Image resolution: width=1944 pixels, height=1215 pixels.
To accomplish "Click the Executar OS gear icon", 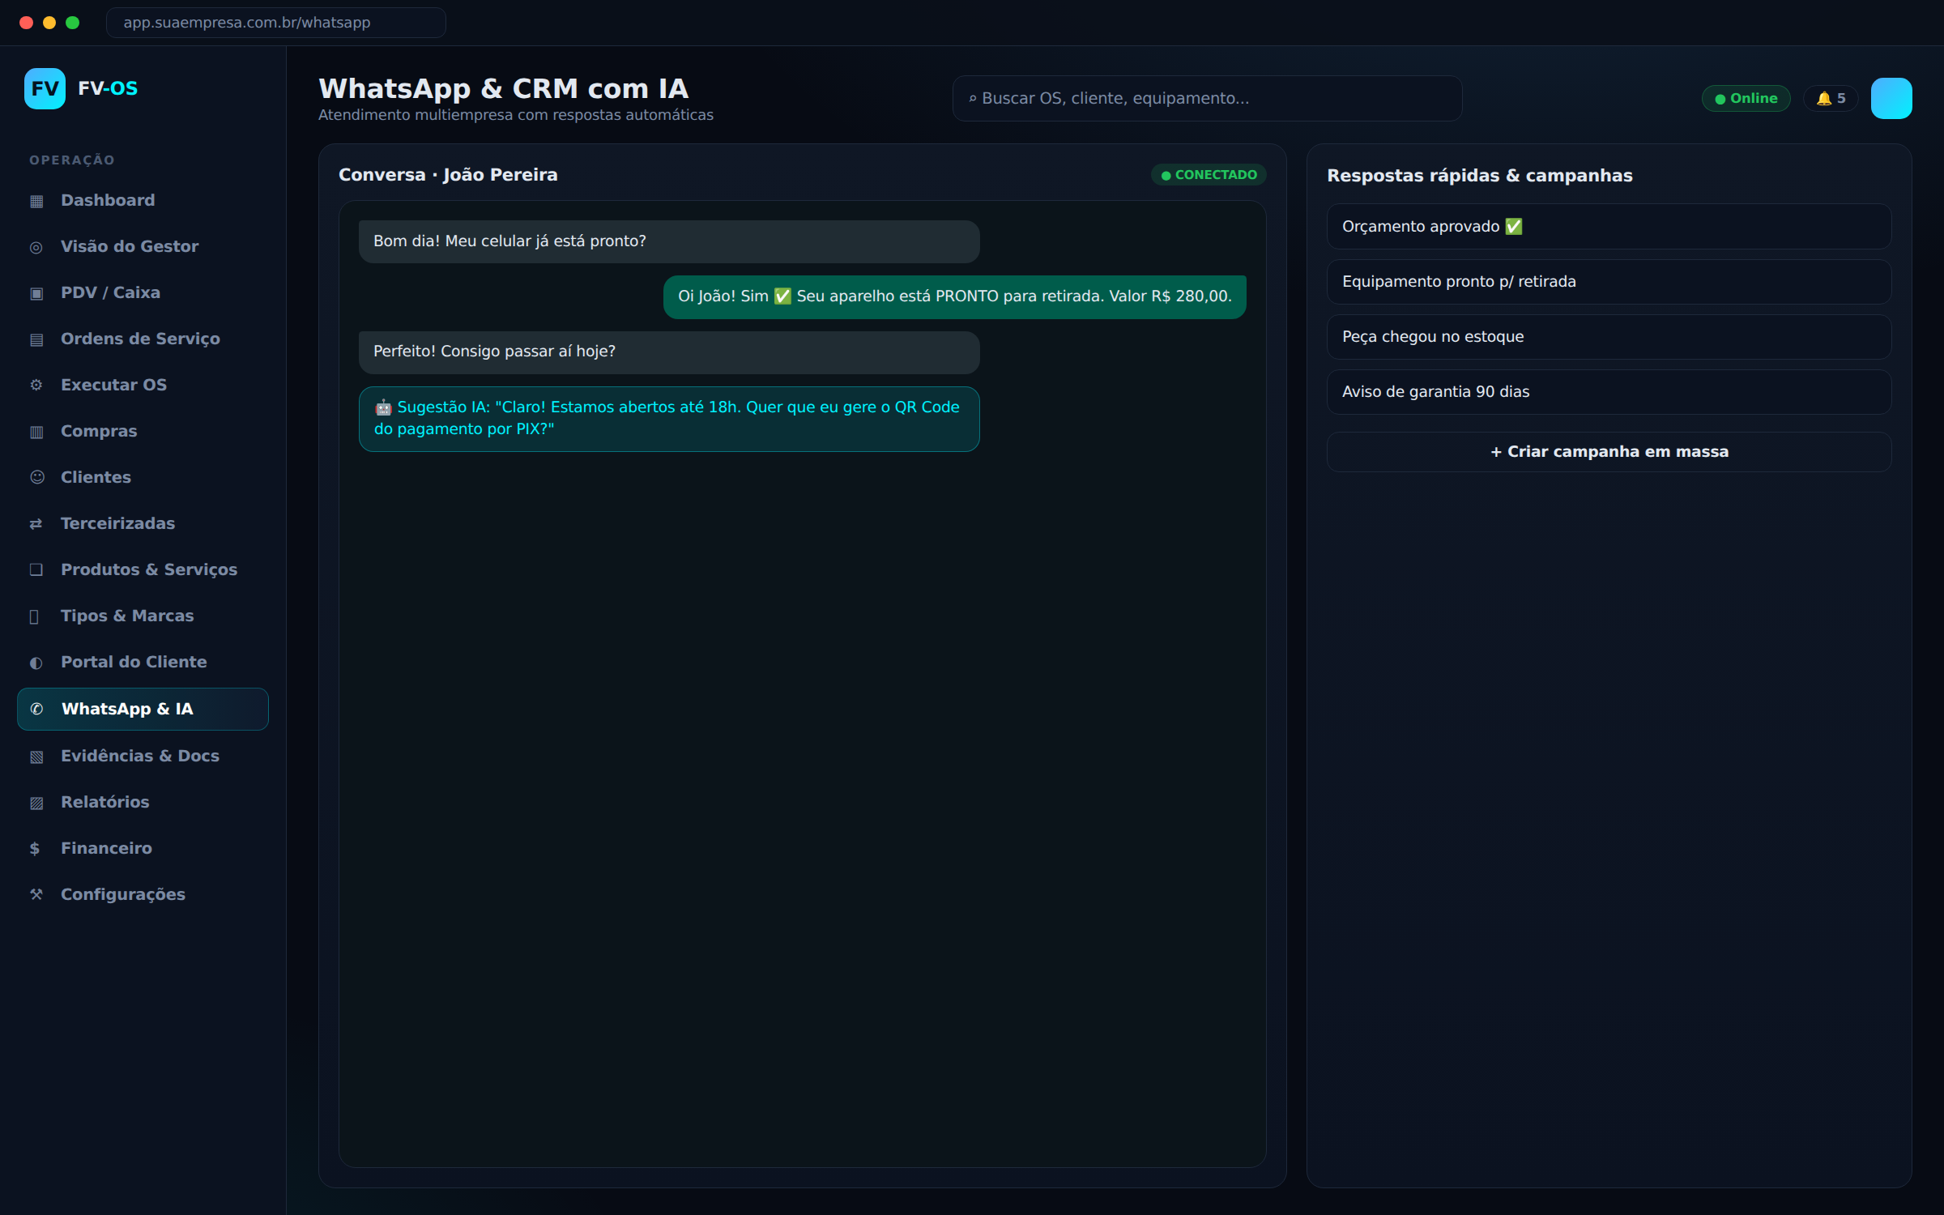I will pyautogui.click(x=36, y=385).
